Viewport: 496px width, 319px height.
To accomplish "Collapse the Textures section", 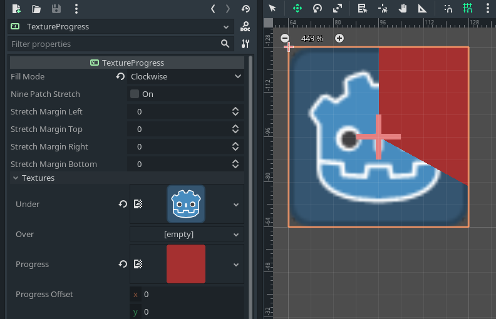I will pos(127,178).
